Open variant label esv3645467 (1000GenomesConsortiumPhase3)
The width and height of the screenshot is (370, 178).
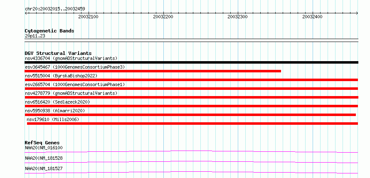[x=75, y=67]
